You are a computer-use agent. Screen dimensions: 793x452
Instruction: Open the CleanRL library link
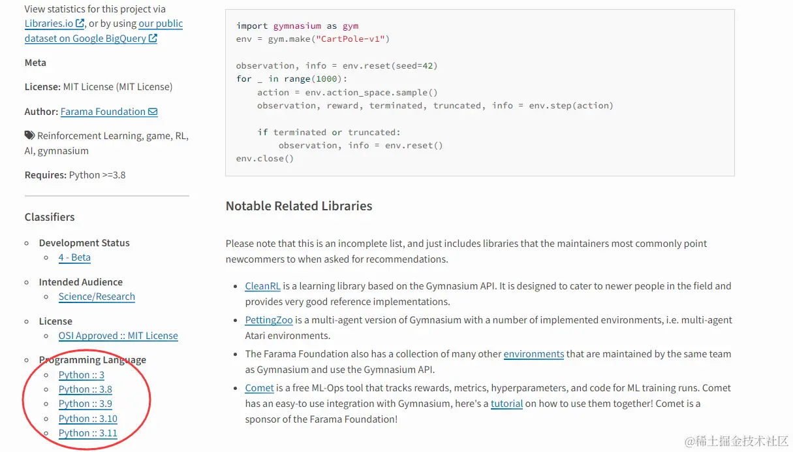pyautogui.click(x=262, y=286)
